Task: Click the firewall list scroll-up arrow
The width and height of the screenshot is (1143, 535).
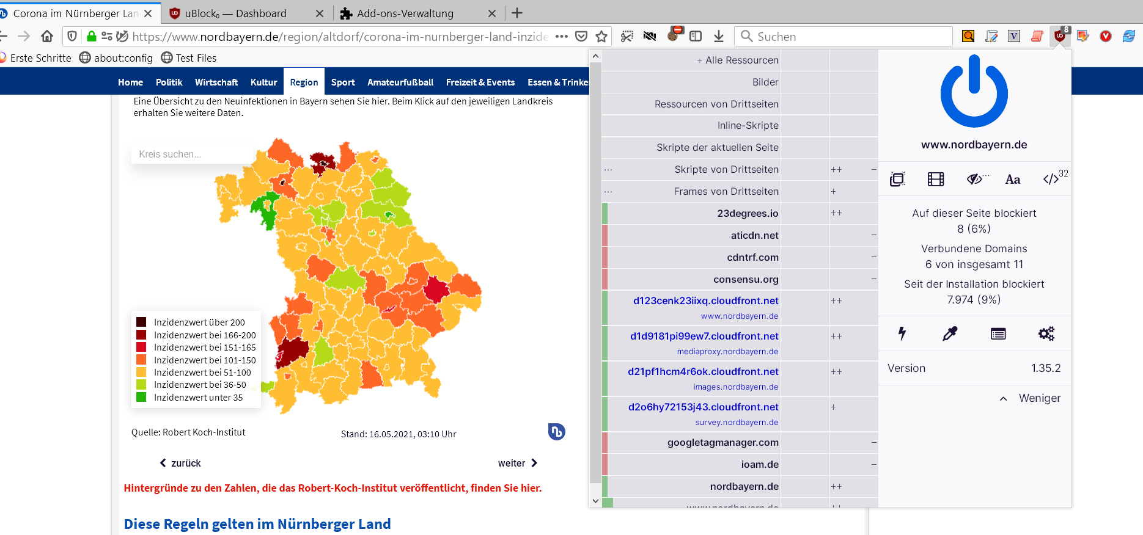Action: 596,56
